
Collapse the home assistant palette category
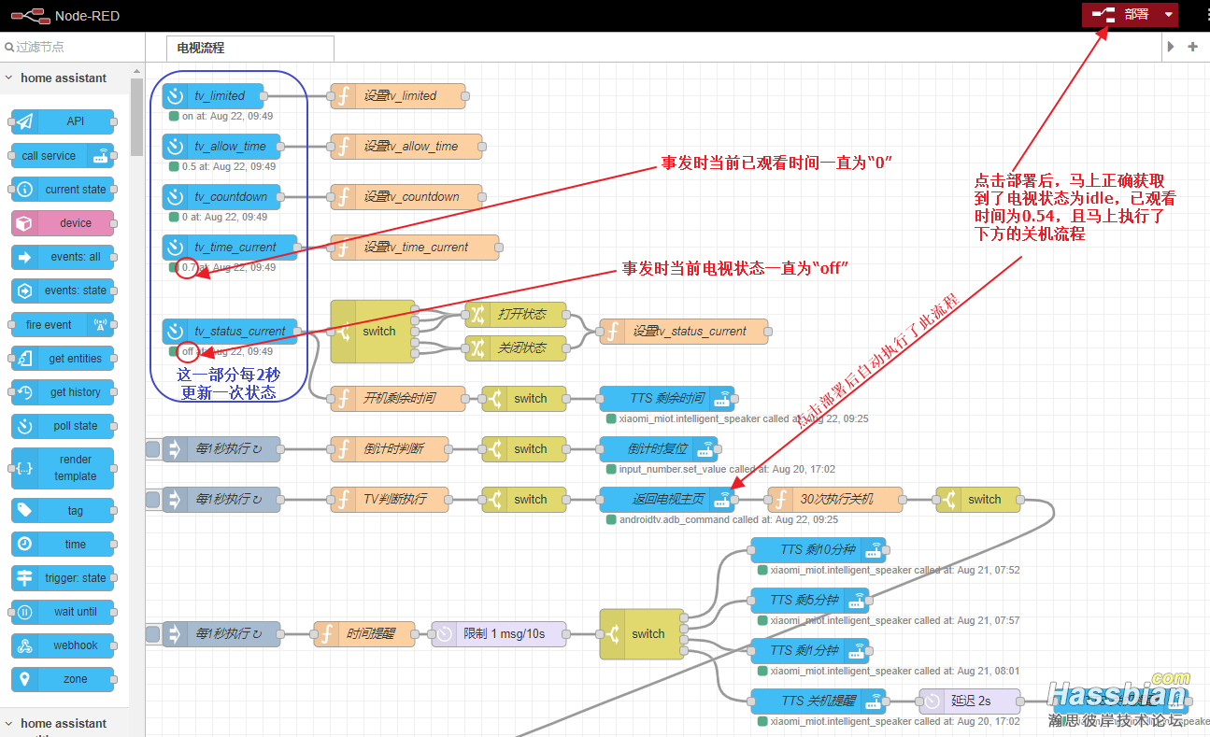[64, 78]
